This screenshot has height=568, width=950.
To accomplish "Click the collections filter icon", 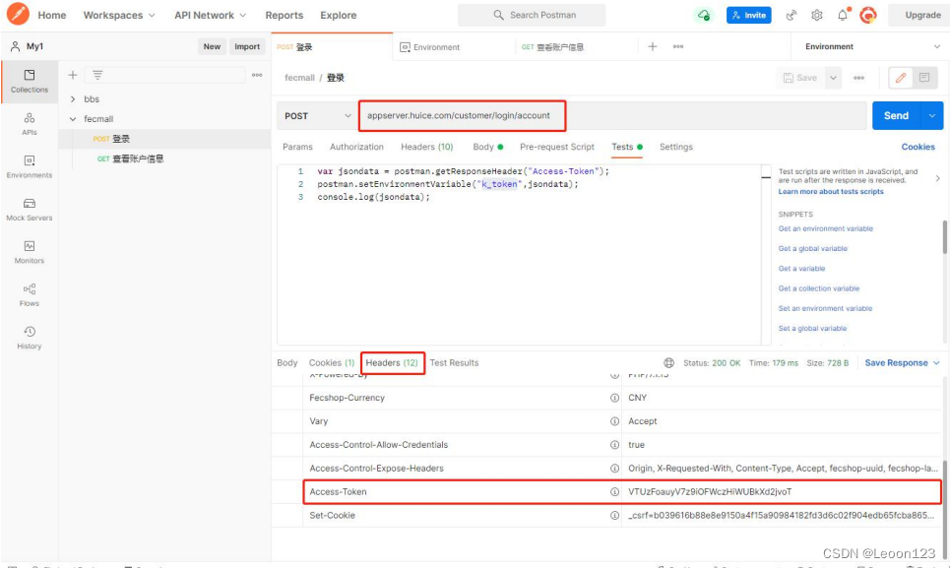I will 97,75.
